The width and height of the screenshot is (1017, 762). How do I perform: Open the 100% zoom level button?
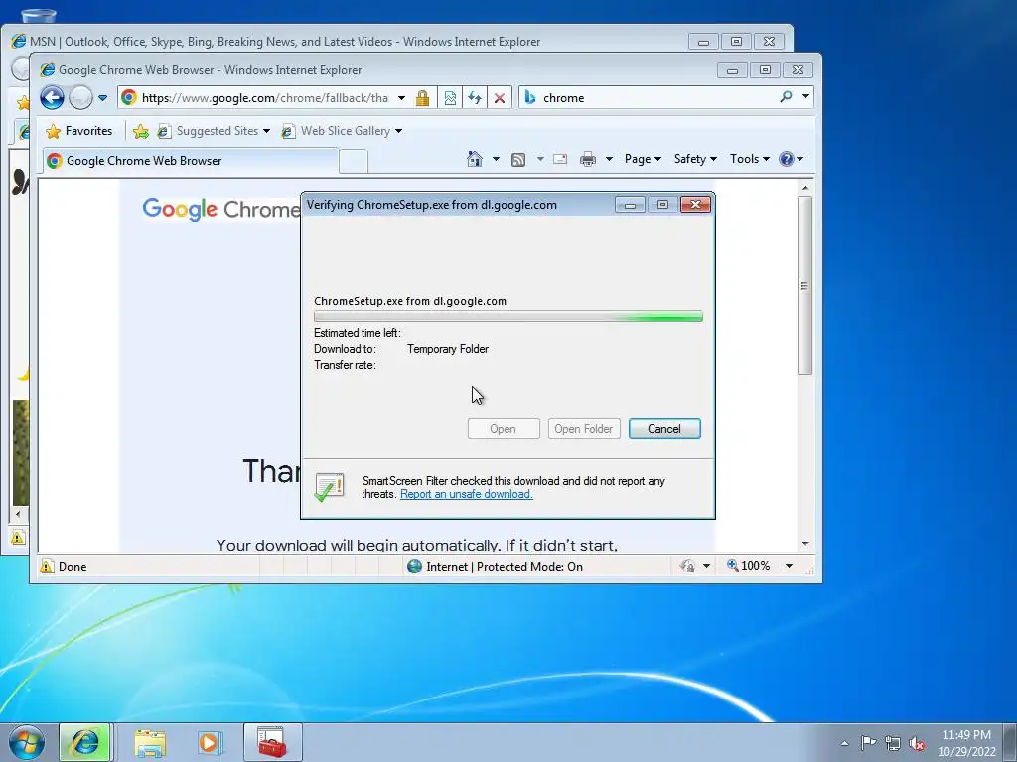(749, 566)
